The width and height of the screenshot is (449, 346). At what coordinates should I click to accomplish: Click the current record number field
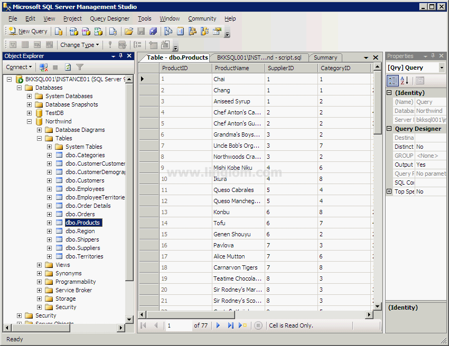(179, 325)
